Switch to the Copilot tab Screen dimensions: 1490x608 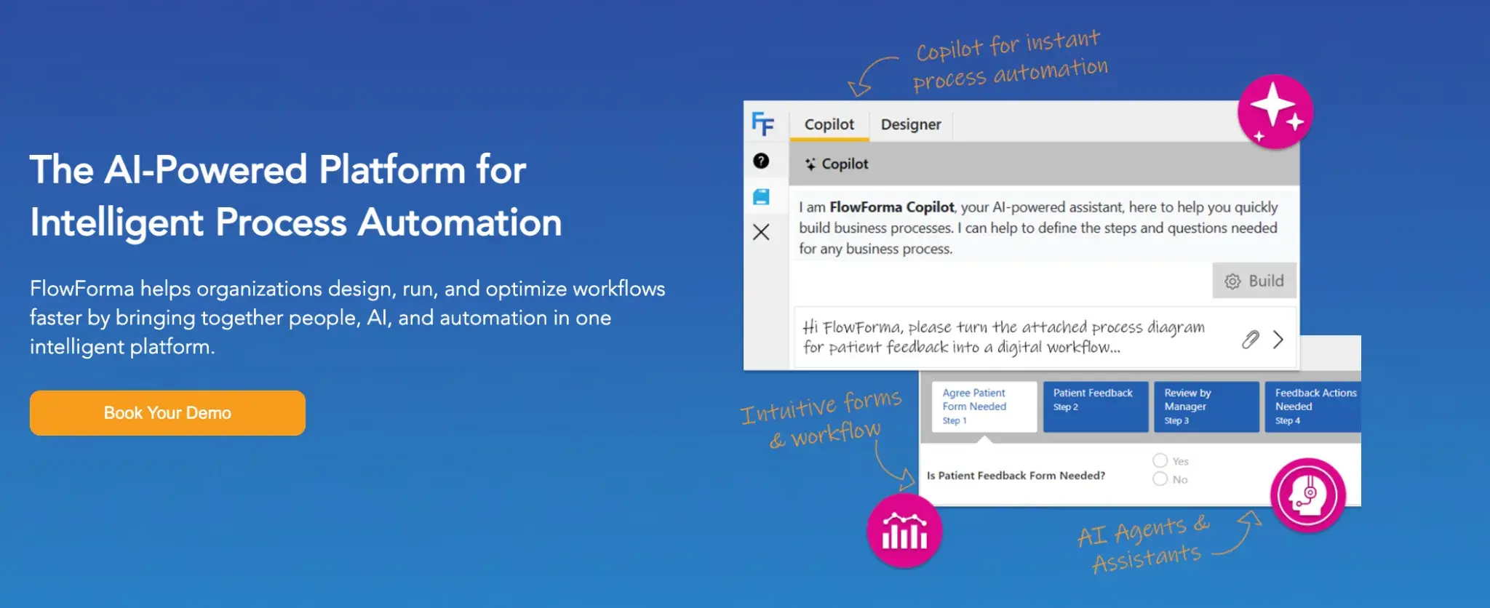click(x=829, y=124)
